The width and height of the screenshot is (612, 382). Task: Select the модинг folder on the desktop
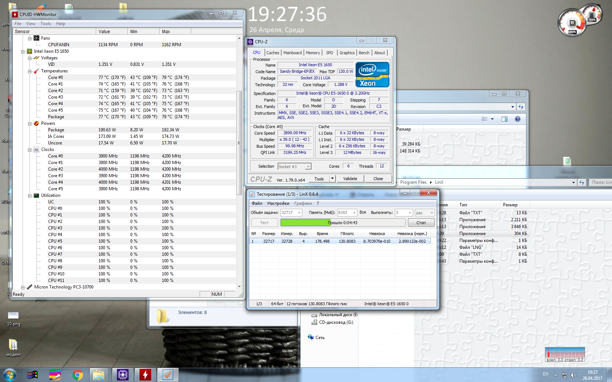13,347
